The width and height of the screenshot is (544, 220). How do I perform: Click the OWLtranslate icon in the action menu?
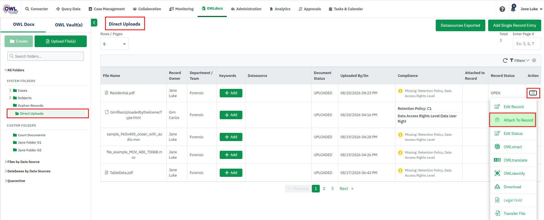pyautogui.click(x=497, y=160)
